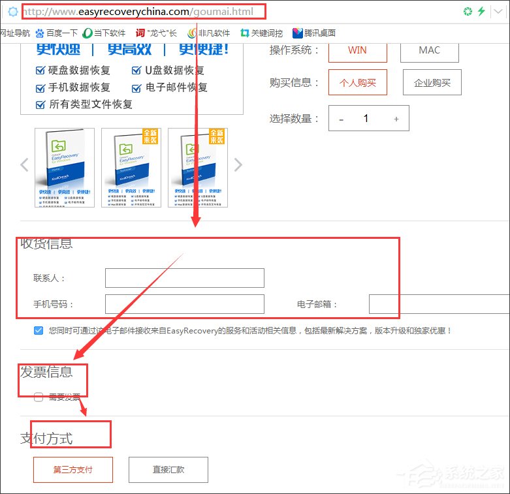
Task: Open the 当下软件 bookmark
Action: tap(104, 33)
